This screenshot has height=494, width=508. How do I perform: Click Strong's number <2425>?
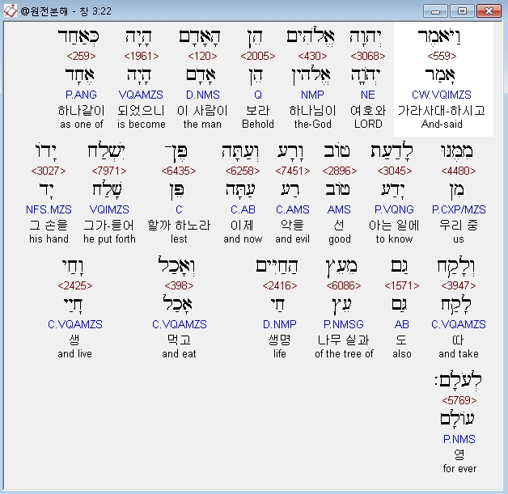click(x=75, y=285)
